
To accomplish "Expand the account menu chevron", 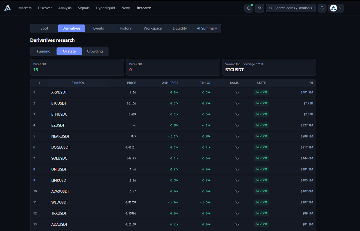I will 340,8.
